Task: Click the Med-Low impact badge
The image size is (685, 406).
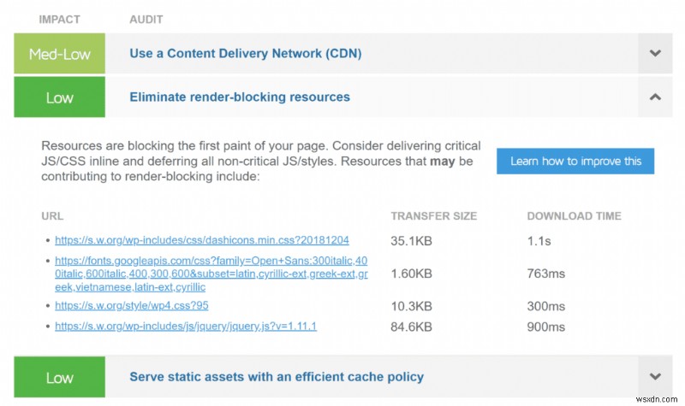Action: pyautogui.click(x=59, y=53)
